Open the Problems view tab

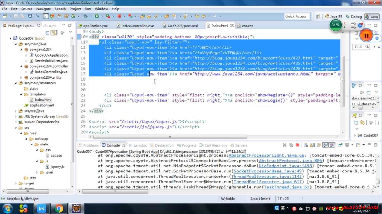(88, 145)
